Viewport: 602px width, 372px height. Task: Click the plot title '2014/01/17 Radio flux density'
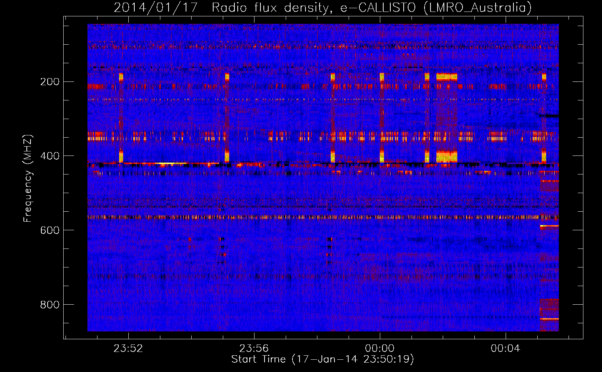[x=323, y=7]
